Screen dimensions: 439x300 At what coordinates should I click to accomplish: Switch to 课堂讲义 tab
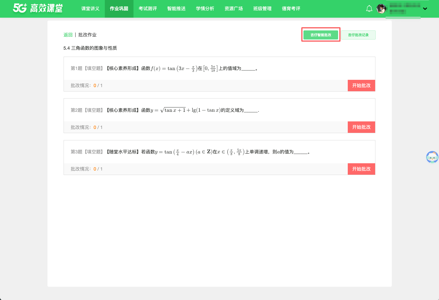coord(90,9)
